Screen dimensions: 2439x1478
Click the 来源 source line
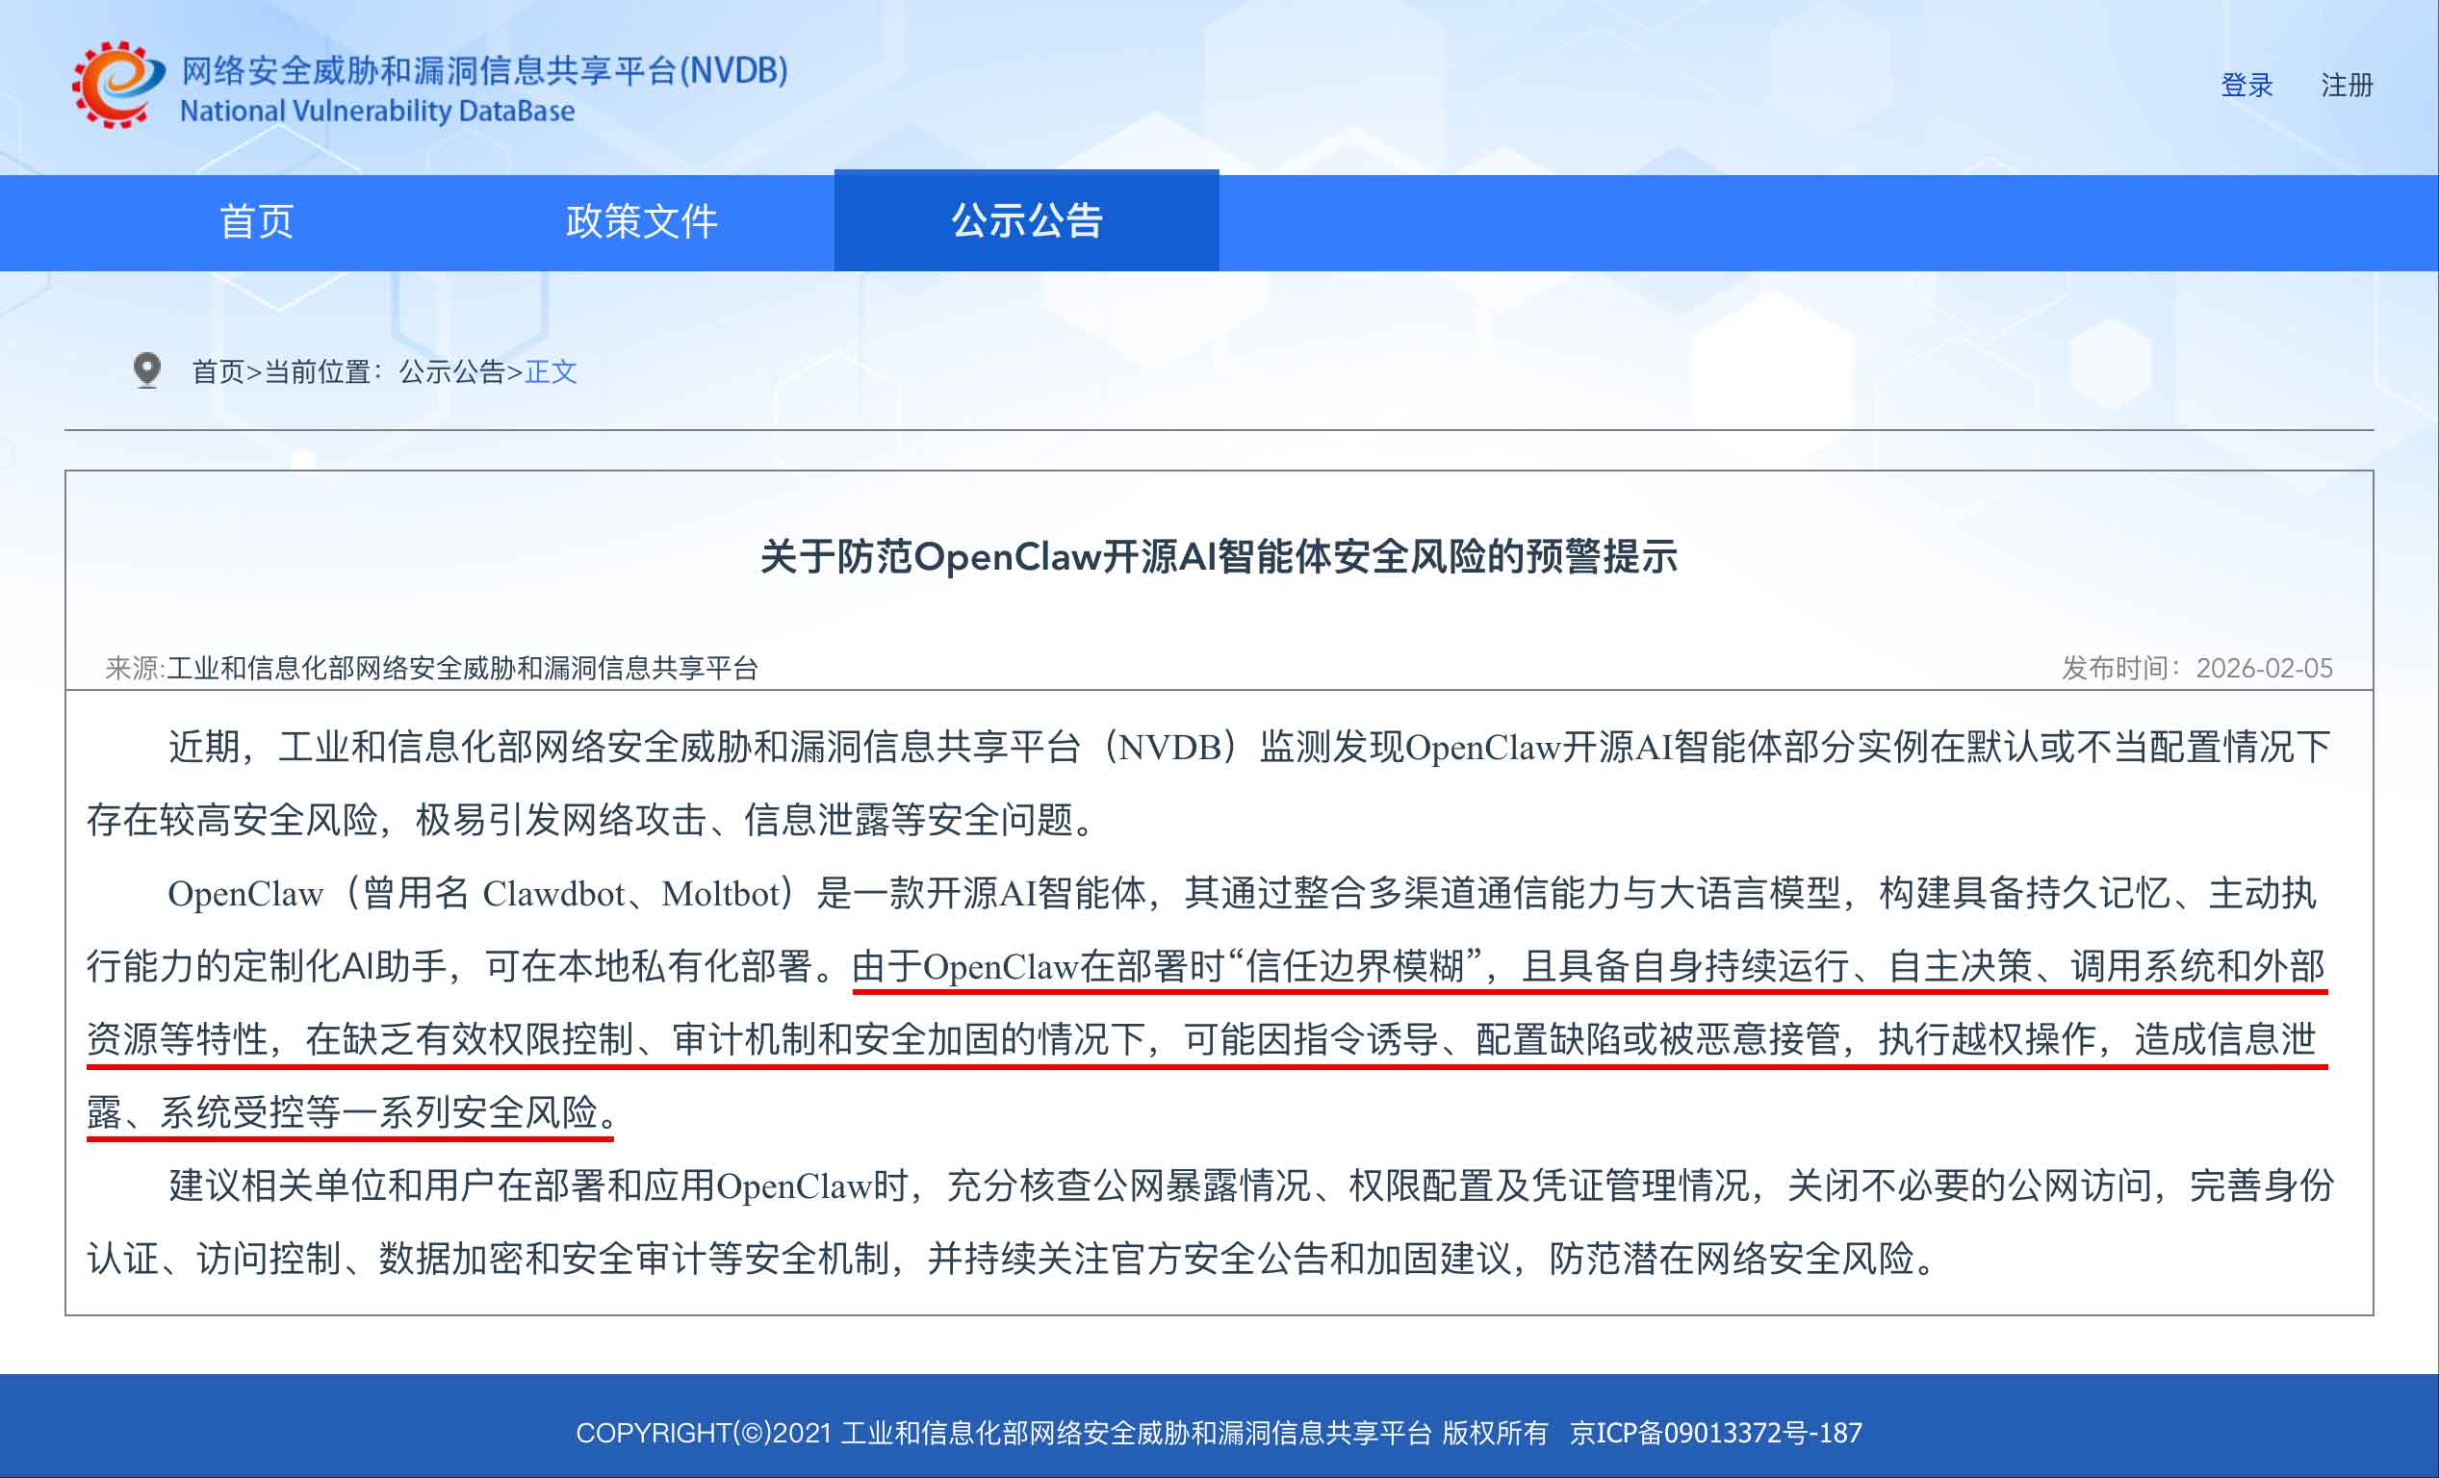tap(431, 669)
